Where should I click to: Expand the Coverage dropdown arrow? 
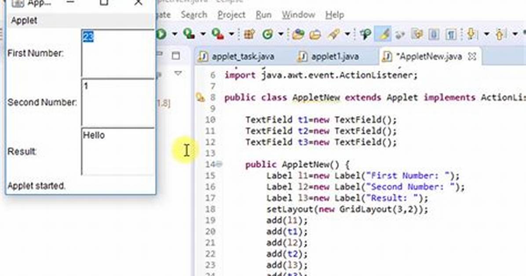point(203,34)
